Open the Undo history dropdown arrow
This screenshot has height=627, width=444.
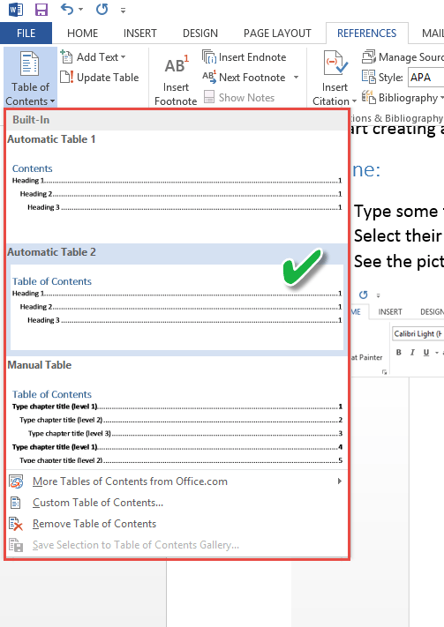coord(81,9)
